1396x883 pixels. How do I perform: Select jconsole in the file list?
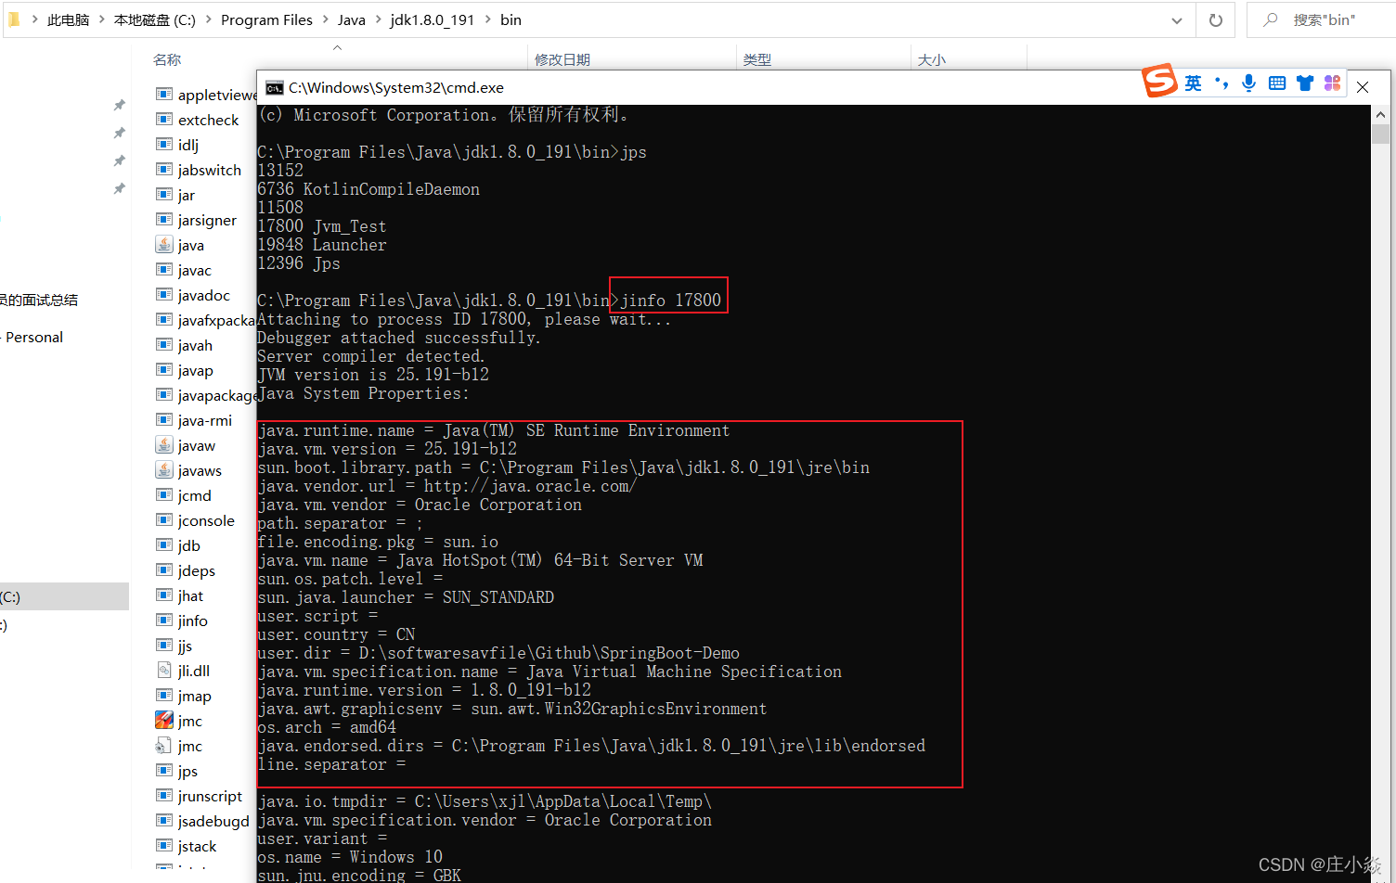tap(203, 520)
